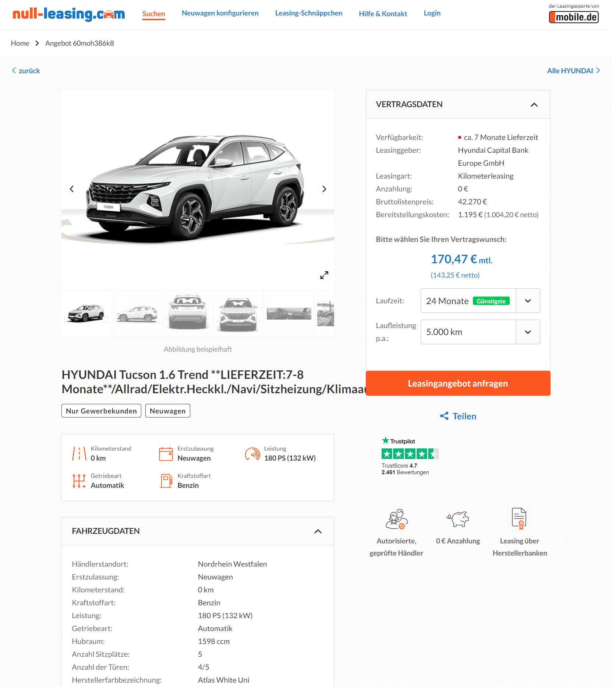Viewport: 612px width, 687px height.
Task: Click the Teilen share icon
Action: [x=444, y=416]
